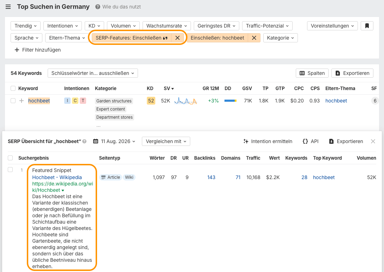Screen dimensions: 384x272
Task: Click the 143 backlinks value
Action: 211,177
